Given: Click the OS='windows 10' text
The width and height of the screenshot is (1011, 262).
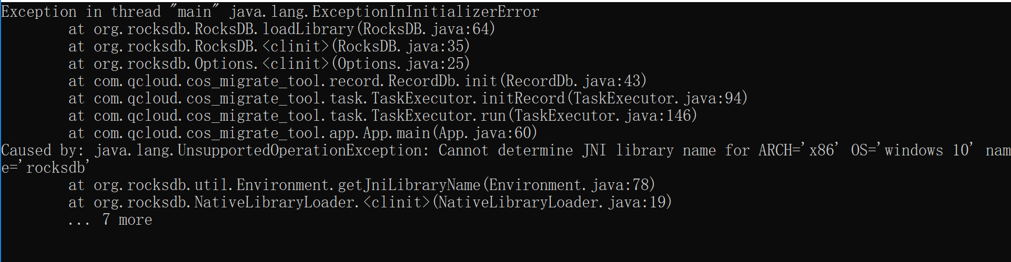Looking at the screenshot, I should click(912, 150).
